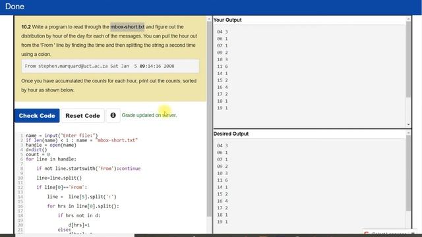Run the Check Code button
The width and height of the screenshot is (422, 237).
point(37,116)
